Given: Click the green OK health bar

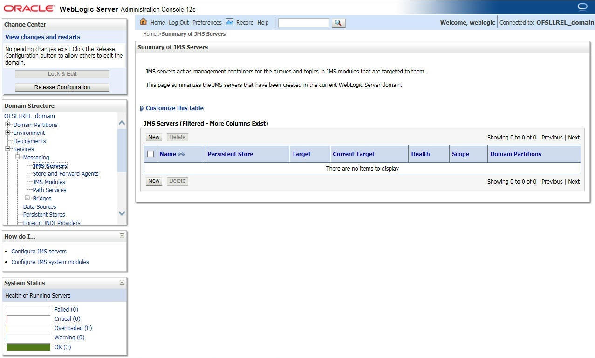Looking at the screenshot, I should tap(28, 347).
